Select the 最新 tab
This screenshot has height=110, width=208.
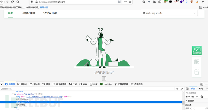(11, 13)
